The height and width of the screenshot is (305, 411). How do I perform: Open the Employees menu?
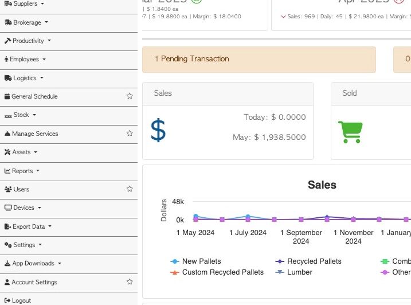25,59
